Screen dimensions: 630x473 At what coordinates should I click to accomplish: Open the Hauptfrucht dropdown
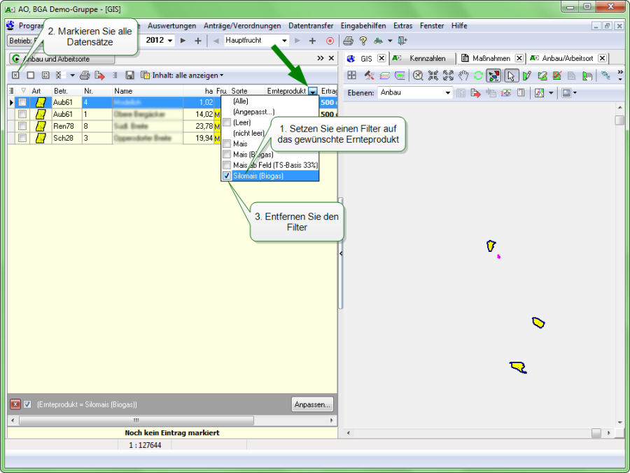pyautogui.click(x=284, y=41)
